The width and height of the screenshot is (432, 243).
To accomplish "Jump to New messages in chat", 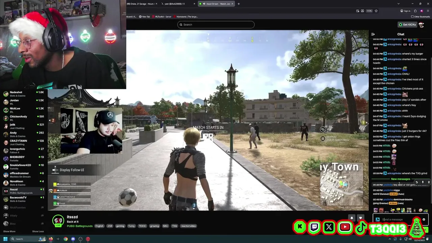I will tap(401, 179).
